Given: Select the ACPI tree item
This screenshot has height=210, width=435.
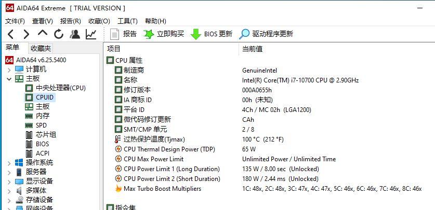Looking at the screenshot, I should [37, 153].
